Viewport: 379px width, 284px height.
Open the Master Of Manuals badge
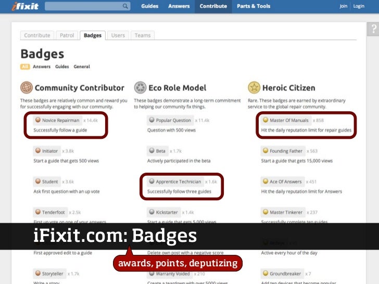tap(286, 120)
